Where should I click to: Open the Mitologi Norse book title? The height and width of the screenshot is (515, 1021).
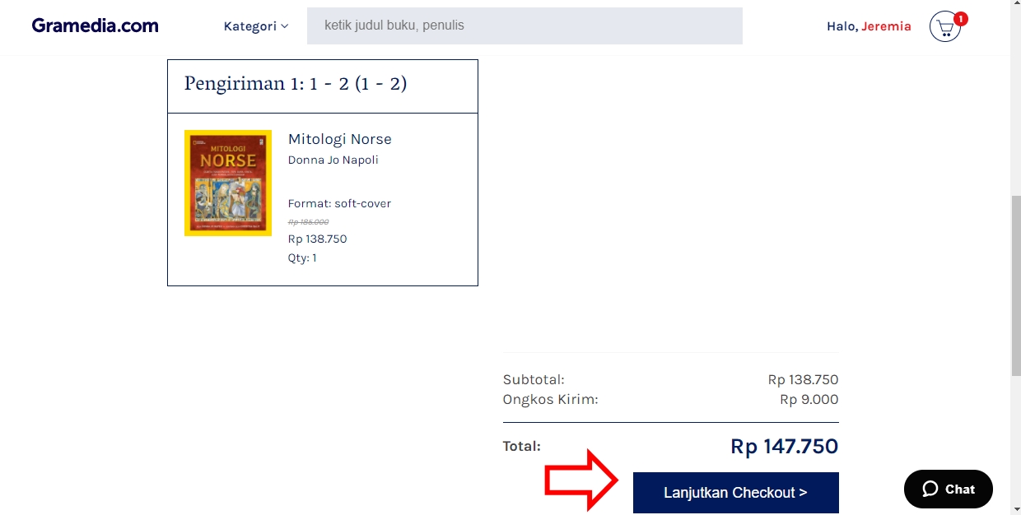coord(340,139)
